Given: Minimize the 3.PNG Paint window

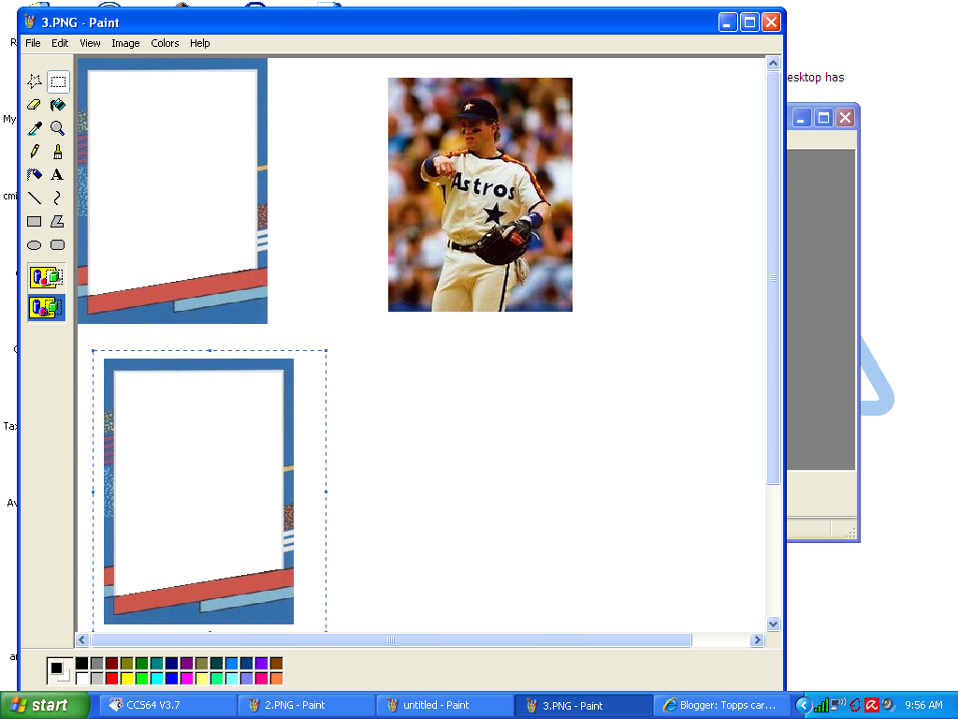Looking at the screenshot, I should (x=728, y=22).
